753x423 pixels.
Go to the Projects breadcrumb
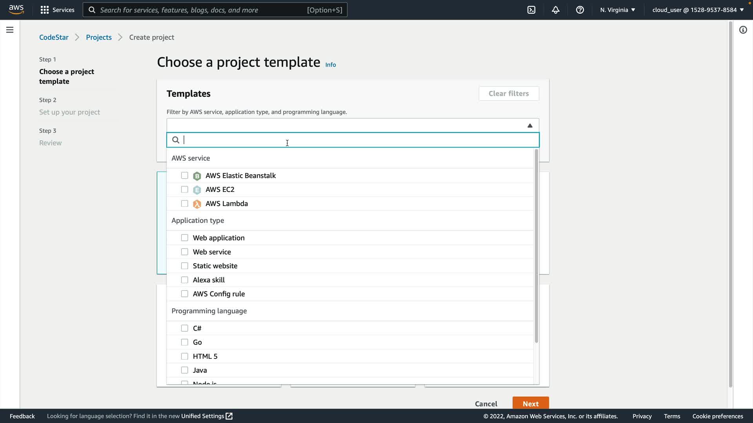(x=99, y=37)
